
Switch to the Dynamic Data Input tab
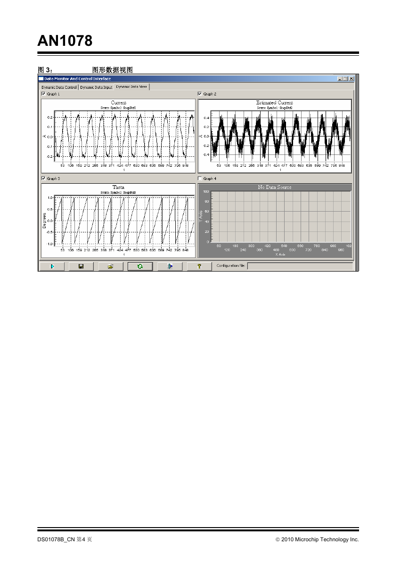pos(96,87)
